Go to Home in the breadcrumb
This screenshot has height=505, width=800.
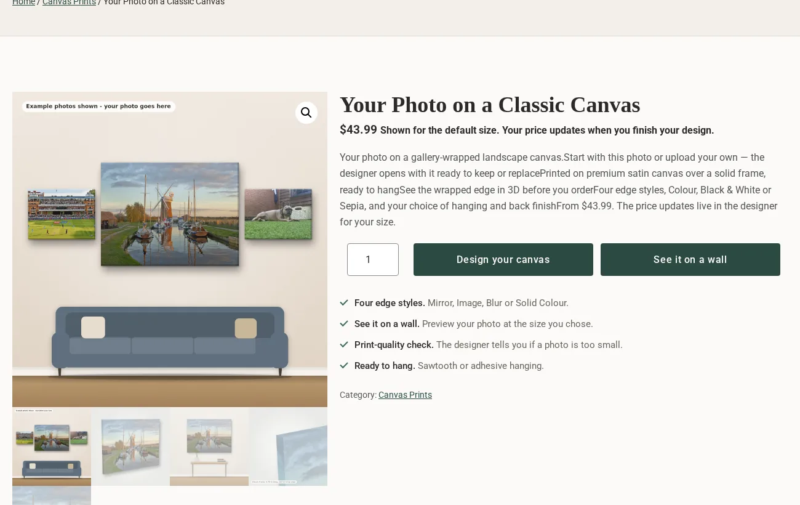tap(23, 2)
